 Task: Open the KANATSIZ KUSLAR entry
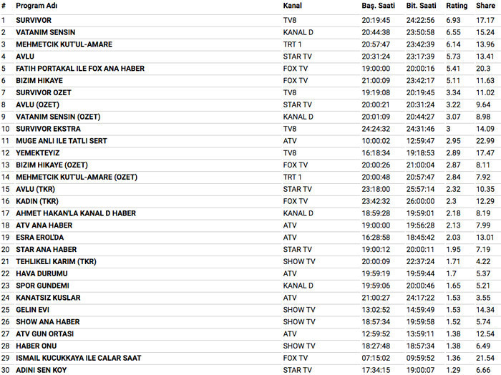point(48,298)
